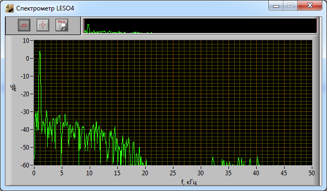The height and width of the screenshot is (191, 327).
Task: Save the spectrum as PNG image
Action: pos(62,25)
